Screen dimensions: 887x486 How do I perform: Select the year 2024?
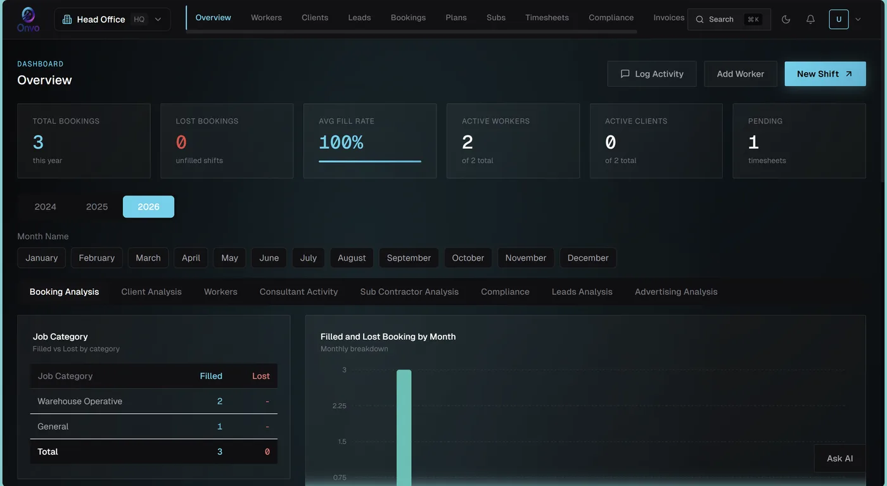(46, 207)
